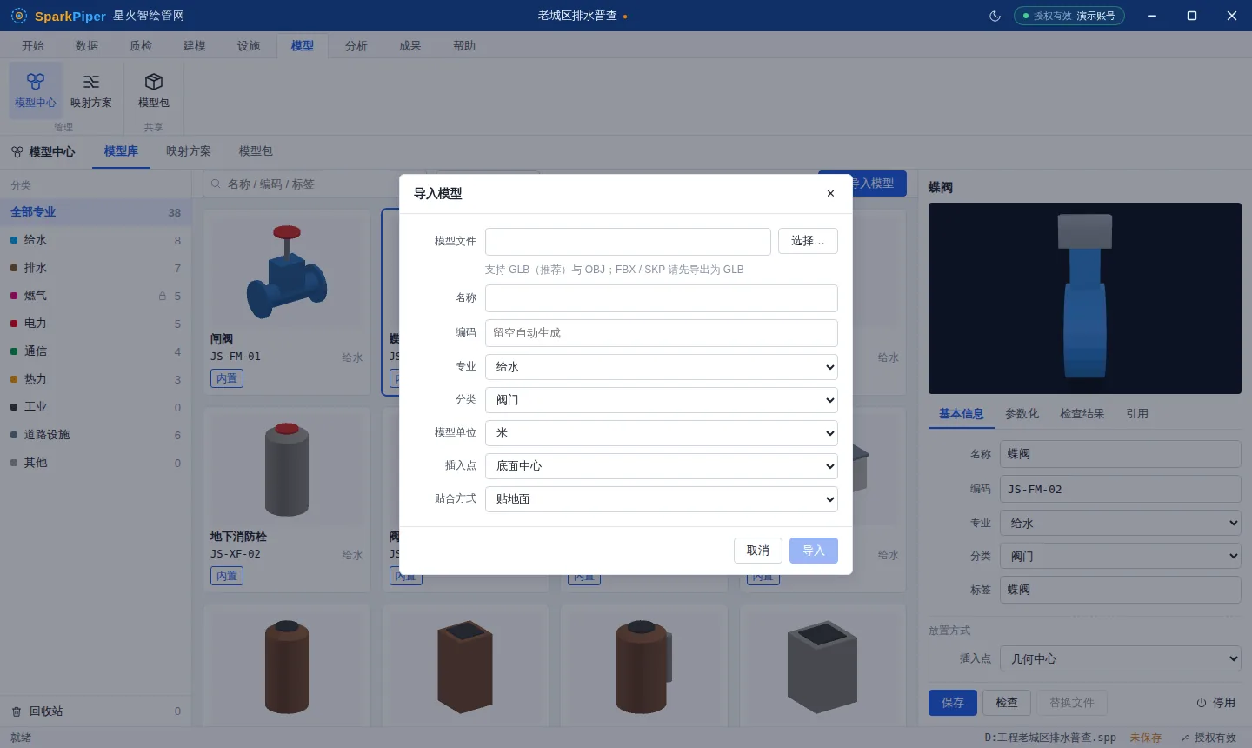This screenshot has width=1252, height=748.
Task: Select the 给水 category
Action: point(96,240)
